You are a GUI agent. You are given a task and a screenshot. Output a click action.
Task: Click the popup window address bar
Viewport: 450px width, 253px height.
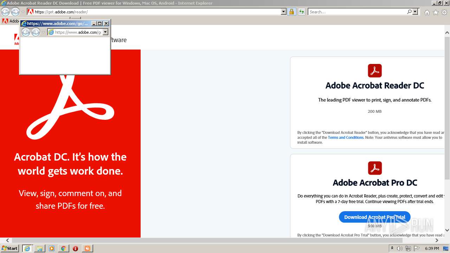click(x=75, y=32)
